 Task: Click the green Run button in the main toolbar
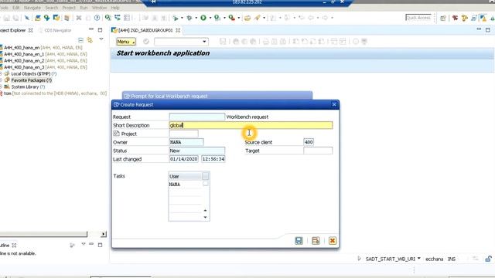pos(203,18)
